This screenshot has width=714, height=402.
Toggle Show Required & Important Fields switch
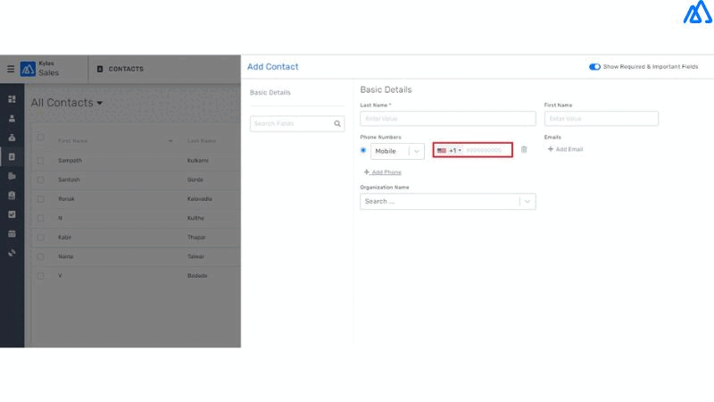[594, 67]
